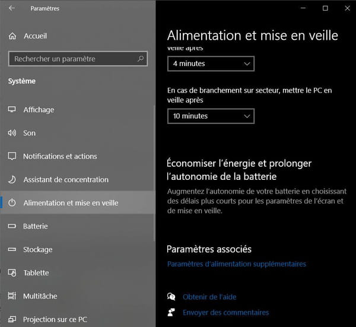
Task: Click the Tablette icon in sidebar
Action: pyautogui.click(x=12, y=272)
